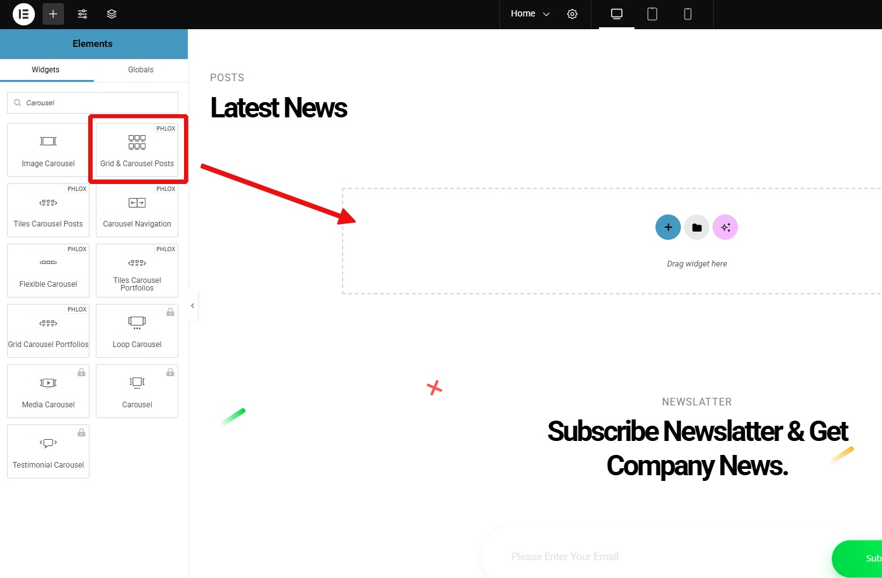Switch to tablet preview mode
This screenshot has height=578, width=882.
tap(652, 14)
